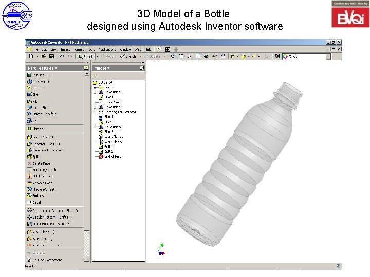This screenshot has height=277, width=370.
Task: Click the Model panel help icon
Action: pyautogui.click(x=142, y=68)
